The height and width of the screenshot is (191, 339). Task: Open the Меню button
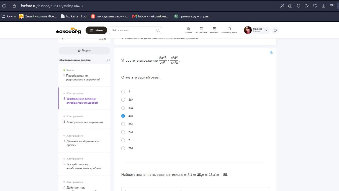click(x=96, y=30)
